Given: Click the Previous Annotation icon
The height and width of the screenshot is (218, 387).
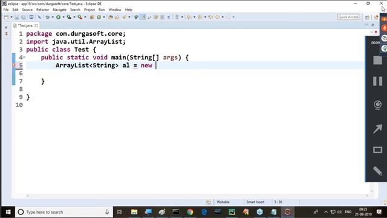Looking at the screenshot, I should tap(200, 17).
